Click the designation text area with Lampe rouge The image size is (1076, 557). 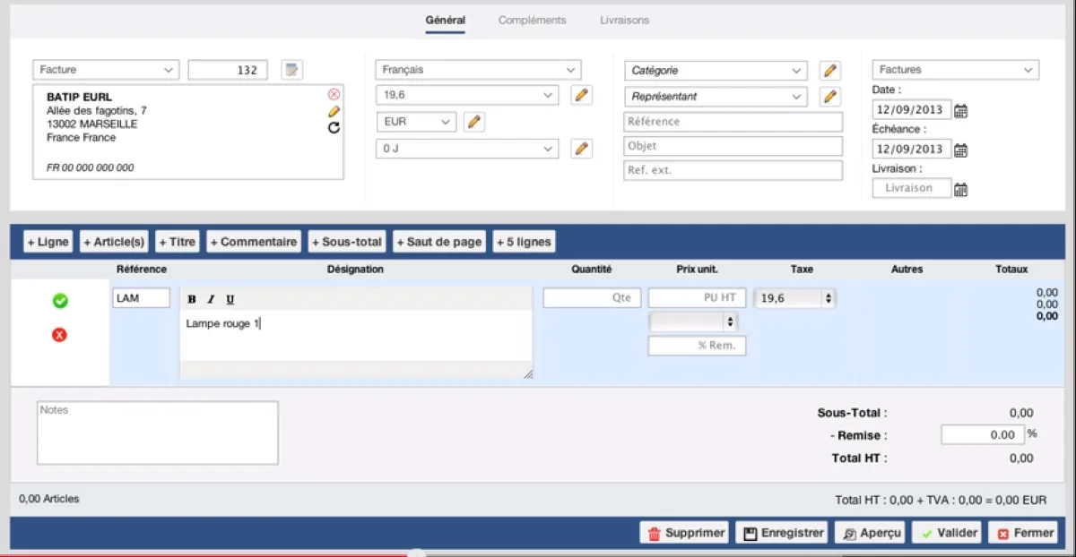pos(356,336)
